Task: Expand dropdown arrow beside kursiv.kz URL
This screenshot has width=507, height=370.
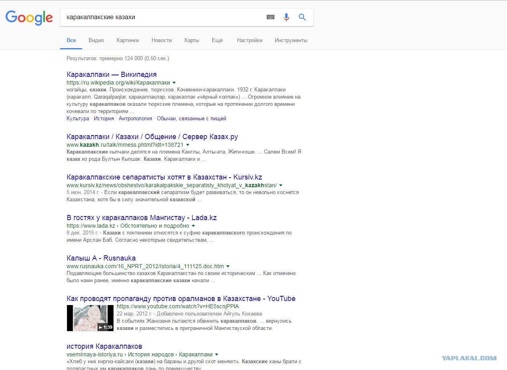Action: coord(281,185)
